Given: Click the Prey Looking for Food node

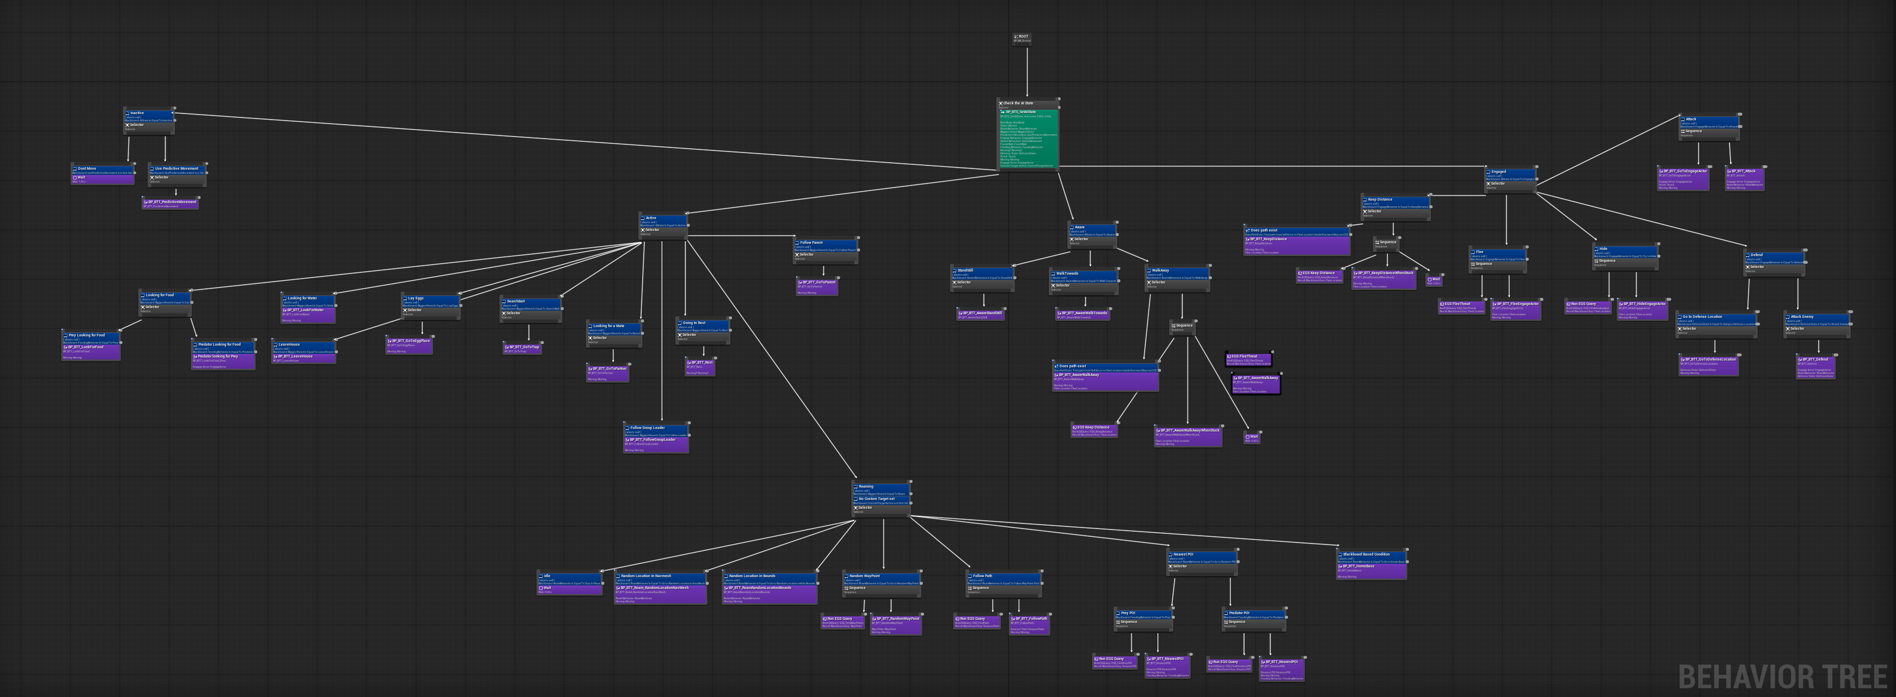Looking at the screenshot, I should (91, 346).
